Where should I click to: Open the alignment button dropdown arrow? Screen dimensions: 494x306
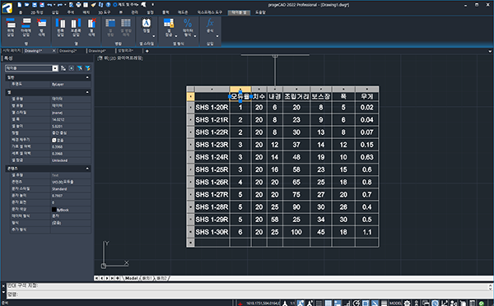click(154, 36)
